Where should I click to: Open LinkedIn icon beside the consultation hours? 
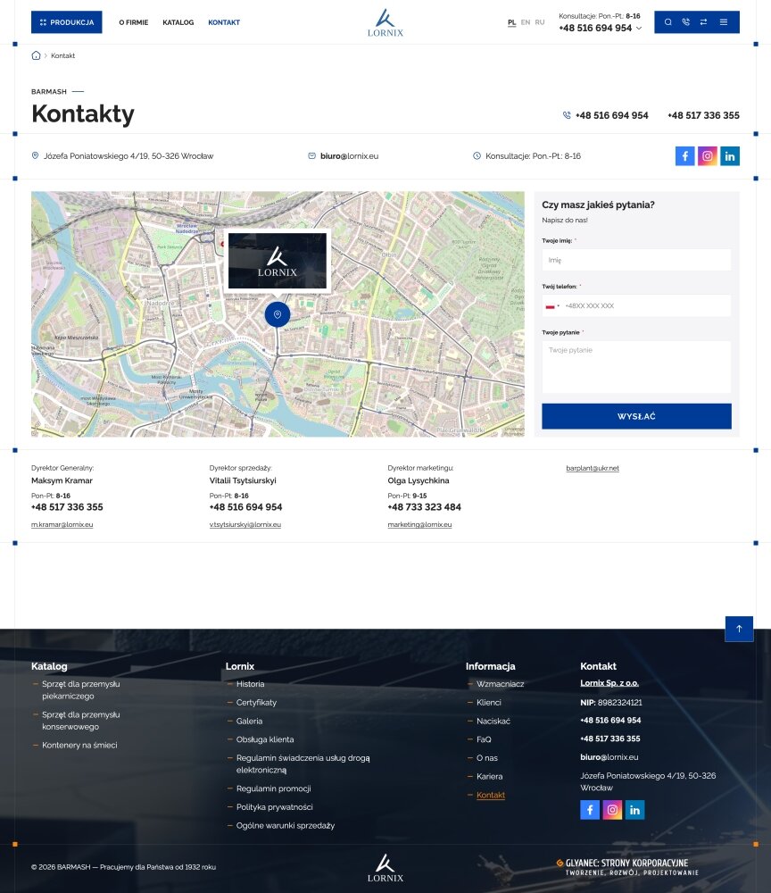(730, 156)
